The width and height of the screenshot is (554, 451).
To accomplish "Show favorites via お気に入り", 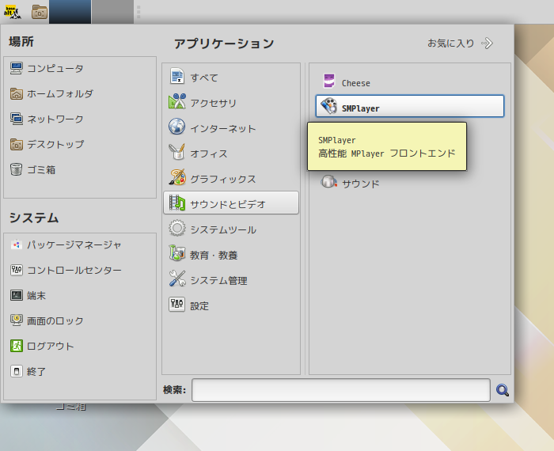I will (451, 43).
